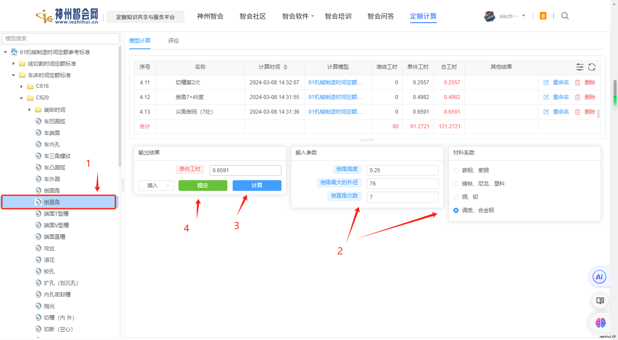This screenshot has width=618, height=340.
Task: Open the table column settings icon
Action: pyautogui.click(x=580, y=67)
